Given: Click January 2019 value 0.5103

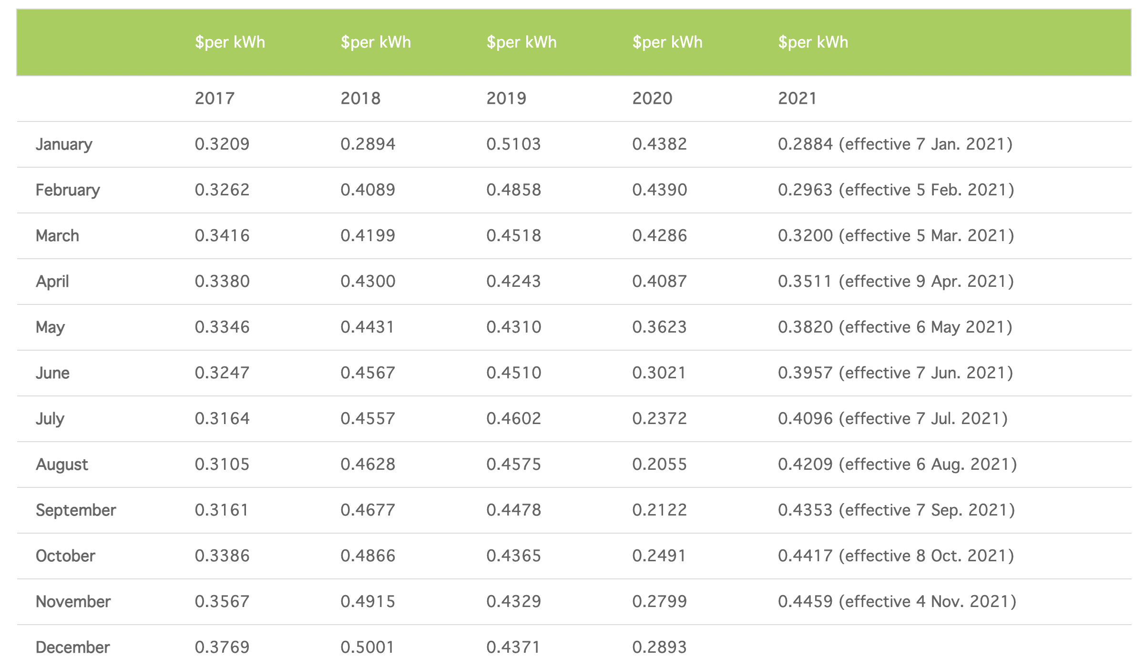Looking at the screenshot, I should 513,144.
